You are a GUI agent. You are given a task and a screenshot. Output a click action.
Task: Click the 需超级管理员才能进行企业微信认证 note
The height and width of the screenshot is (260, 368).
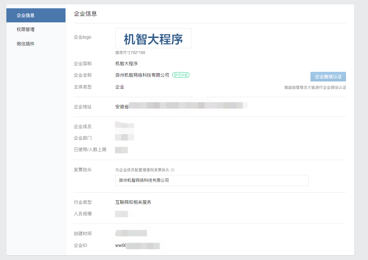tap(315, 88)
